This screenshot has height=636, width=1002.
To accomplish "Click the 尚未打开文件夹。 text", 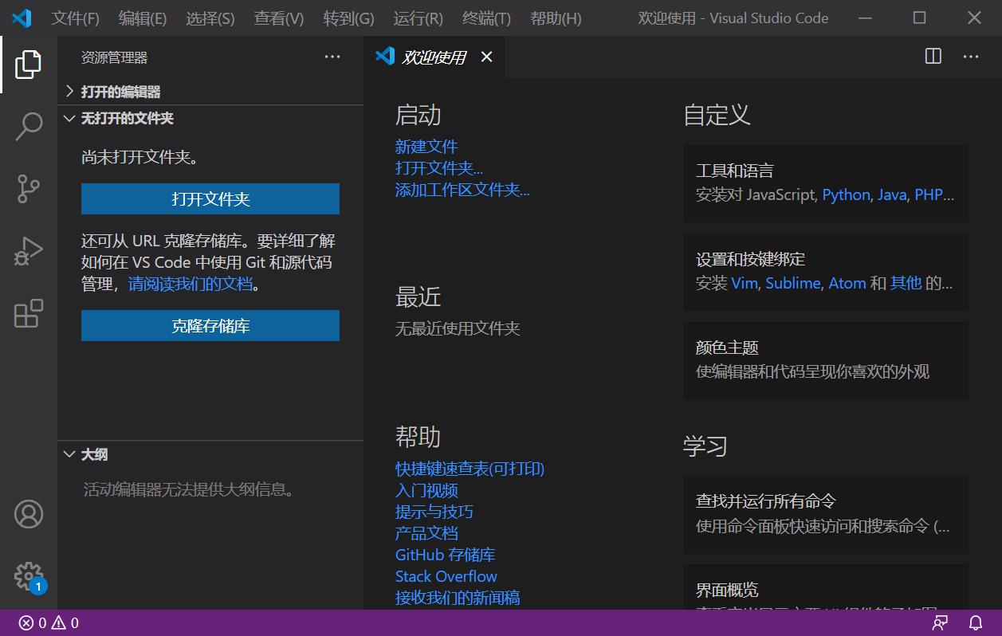I will point(140,157).
